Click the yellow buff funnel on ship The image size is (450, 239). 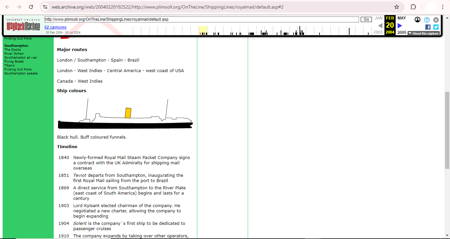[128, 113]
